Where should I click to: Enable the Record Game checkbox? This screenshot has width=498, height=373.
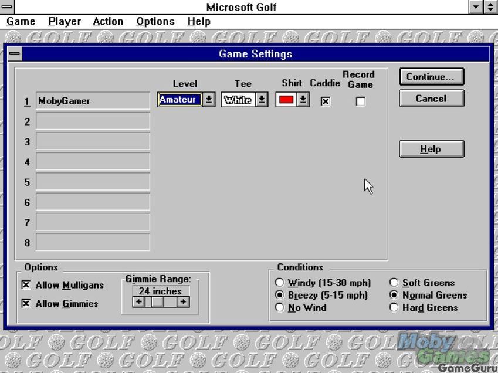click(x=361, y=101)
